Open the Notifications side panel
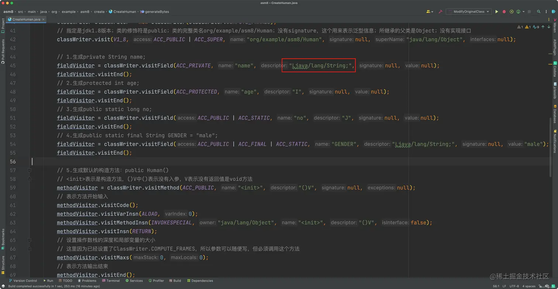 coord(554,141)
